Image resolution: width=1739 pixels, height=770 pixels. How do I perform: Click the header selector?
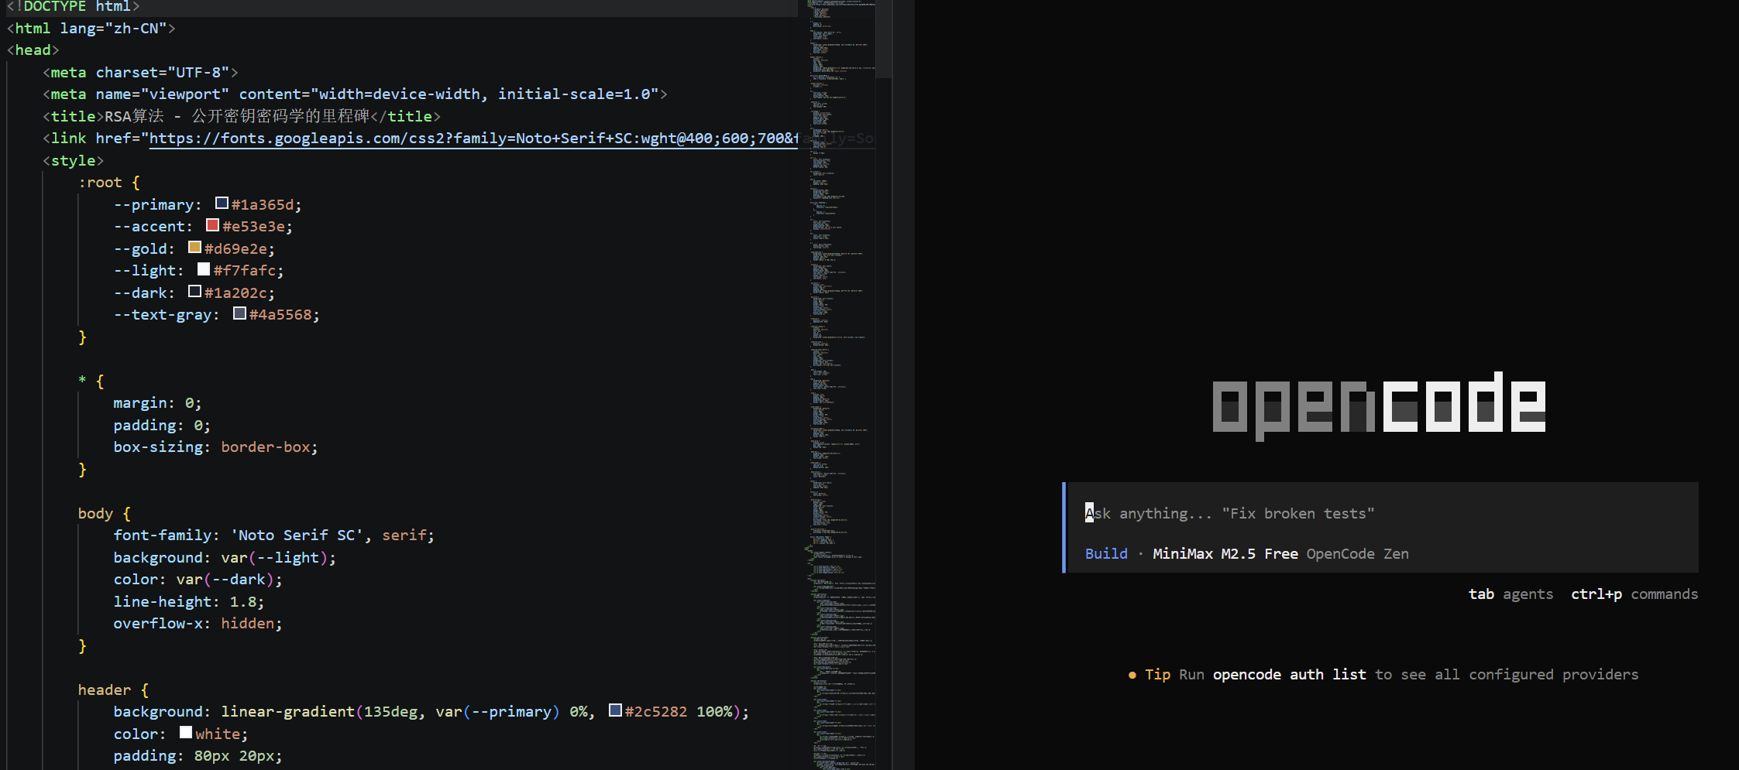[105, 690]
